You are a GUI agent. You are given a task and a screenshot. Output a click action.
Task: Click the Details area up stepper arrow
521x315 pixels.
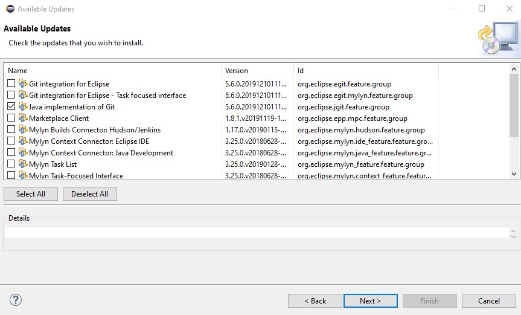click(x=513, y=231)
